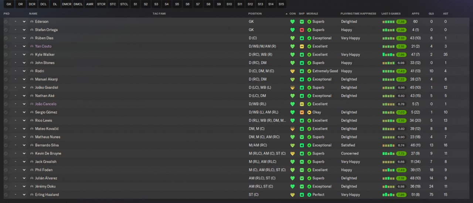Click Joško Gvardiol's condition heart icon
This screenshot has width=473, height=203.
(x=292, y=88)
